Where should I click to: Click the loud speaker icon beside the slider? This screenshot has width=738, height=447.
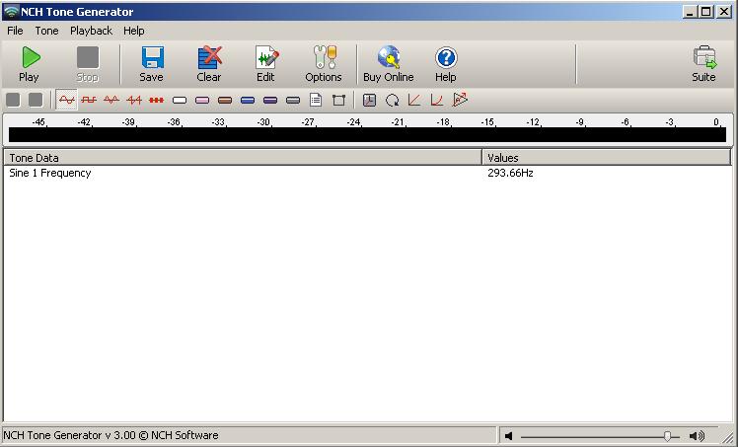697,436
